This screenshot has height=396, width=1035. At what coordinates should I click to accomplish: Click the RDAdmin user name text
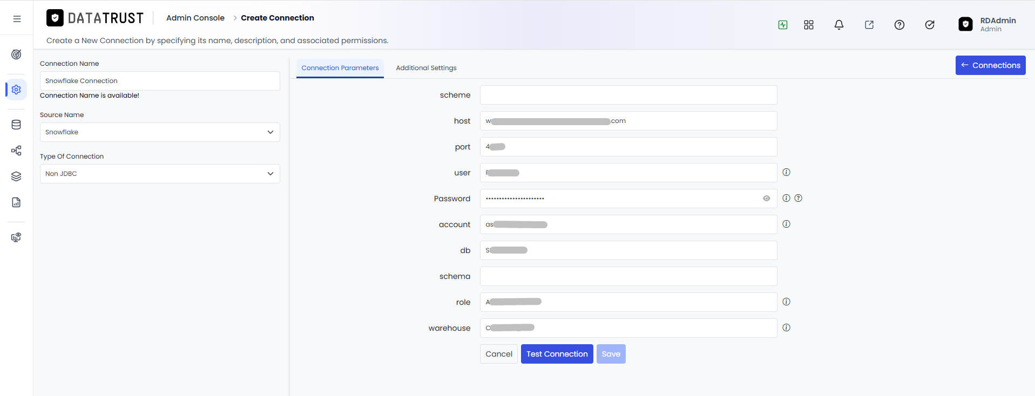pyautogui.click(x=998, y=21)
